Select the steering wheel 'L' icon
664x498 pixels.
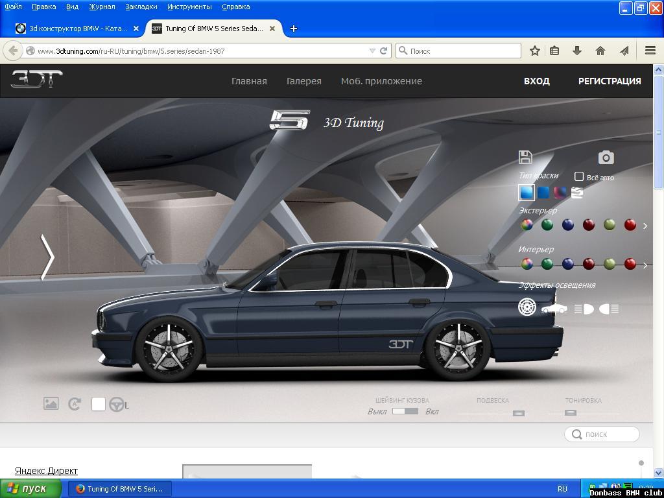[x=117, y=404]
